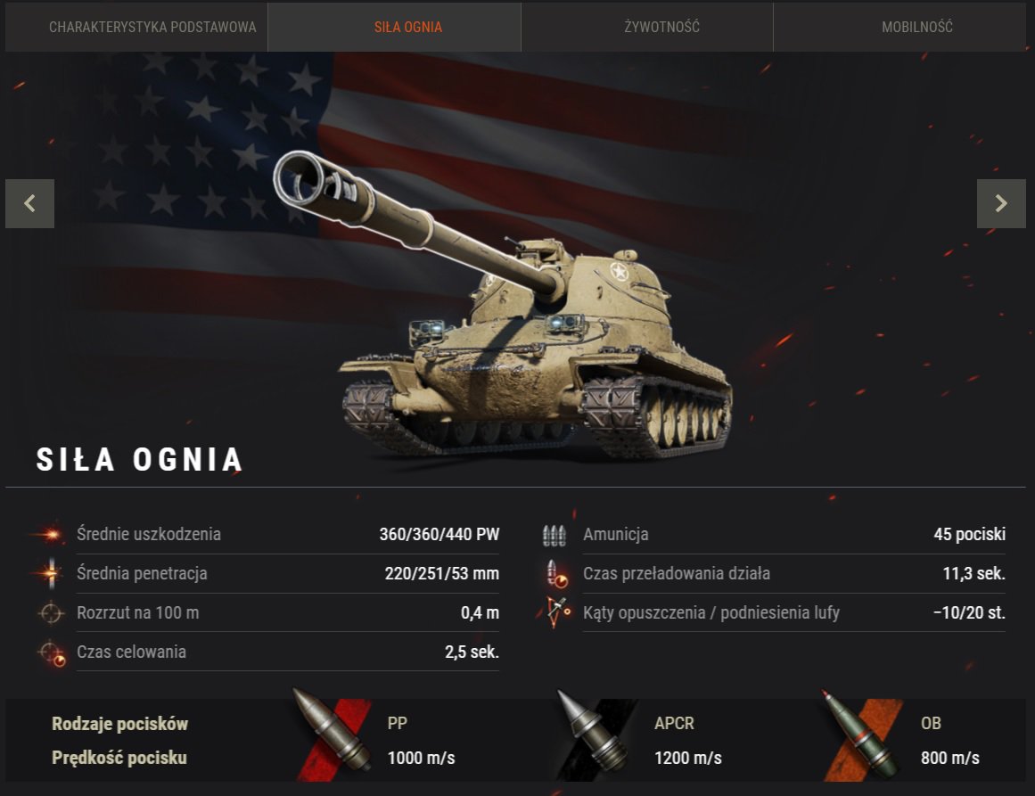Click the Rozrzut na 100 m crosshair icon
The width and height of the screenshot is (1035, 796).
pos(51,612)
